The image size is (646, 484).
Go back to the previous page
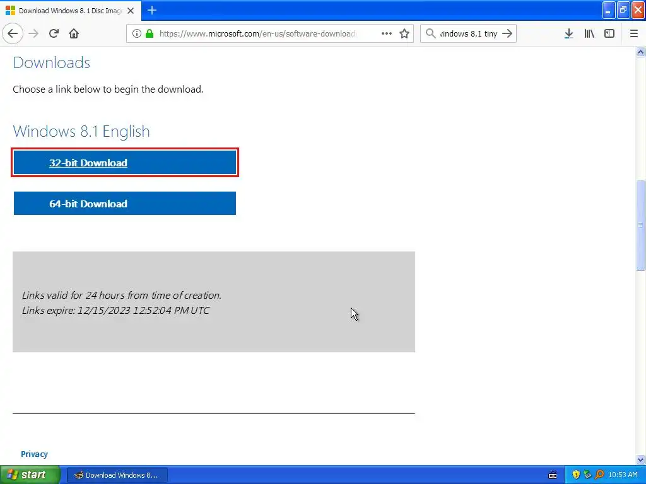click(x=13, y=33)
